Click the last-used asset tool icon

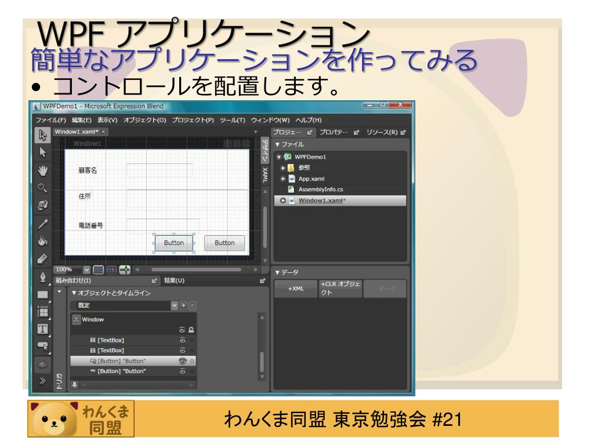42,364
